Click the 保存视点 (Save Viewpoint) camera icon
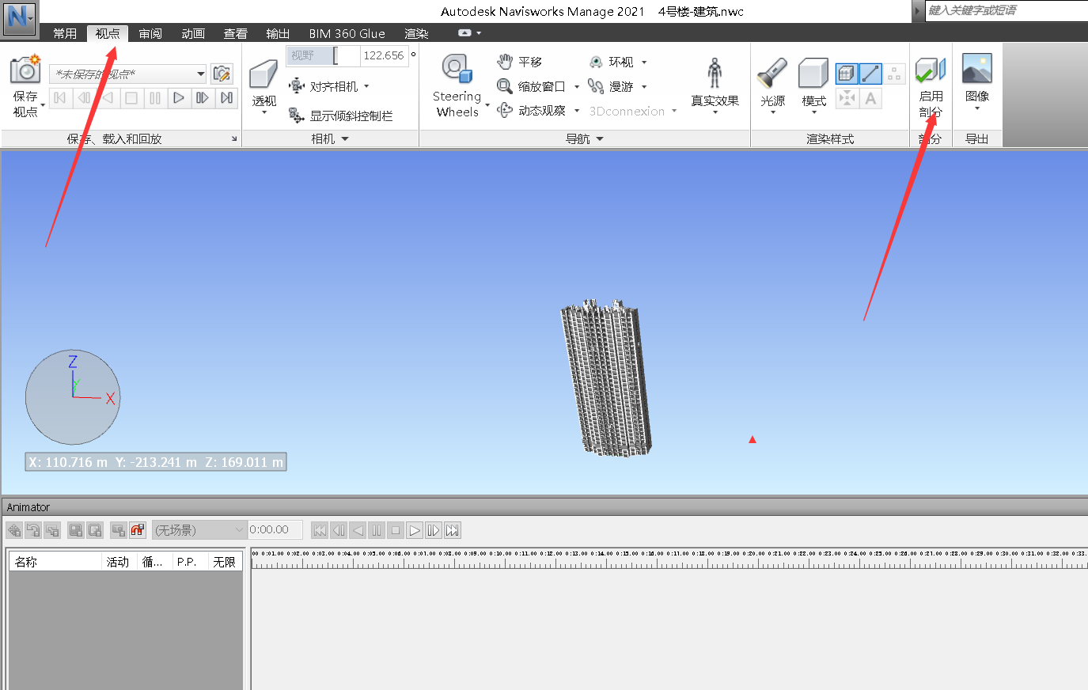1088x690 pixels. (25, 70)
